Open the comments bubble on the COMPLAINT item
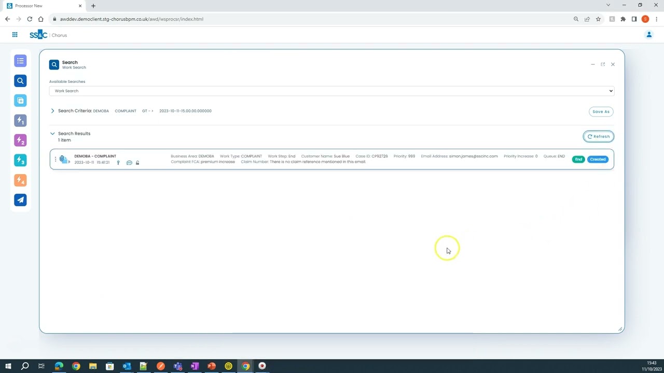This screenshot has width=664, height=373. pyautogui.click(x=129, y=163)
